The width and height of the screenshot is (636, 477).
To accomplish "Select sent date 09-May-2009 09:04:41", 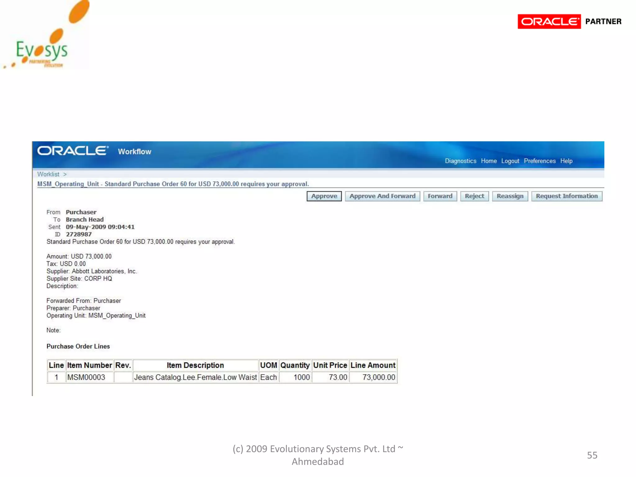I will (100, 227).
